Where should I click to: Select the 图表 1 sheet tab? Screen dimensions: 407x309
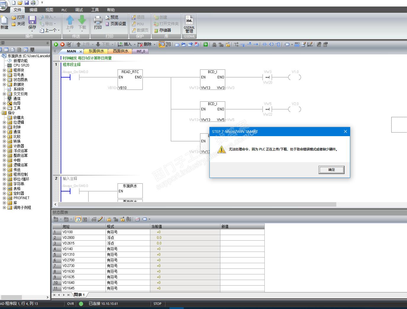pyautogui.click(x=79, y=294)
